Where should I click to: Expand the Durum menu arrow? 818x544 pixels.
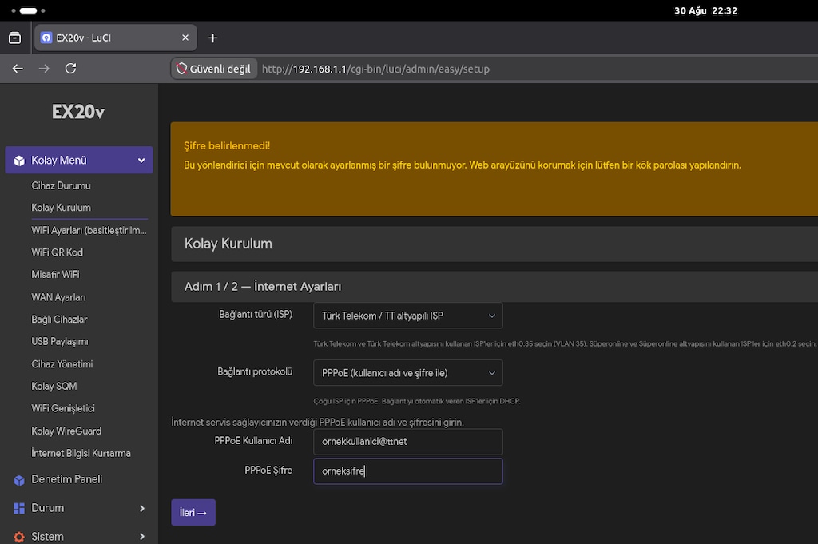click(142, 508)
